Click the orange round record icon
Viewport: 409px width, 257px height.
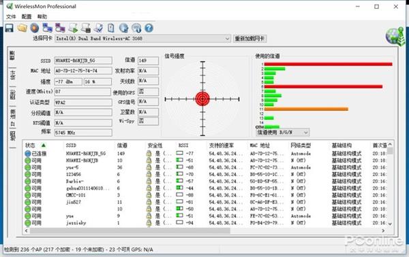click(35, 28)
